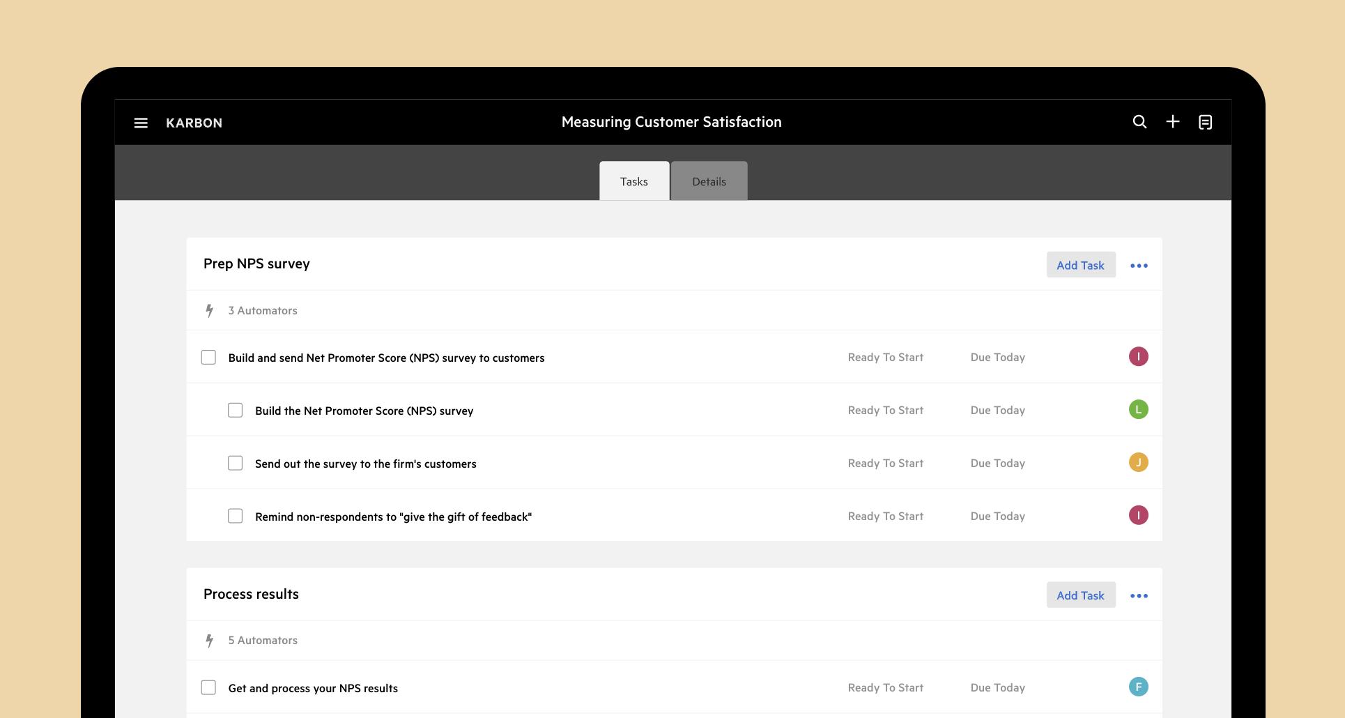The width and height of the screenshot is (1345, 718).
Task: Select the Tasks tab
Action: pyautogui.click(x=633, y=181)
